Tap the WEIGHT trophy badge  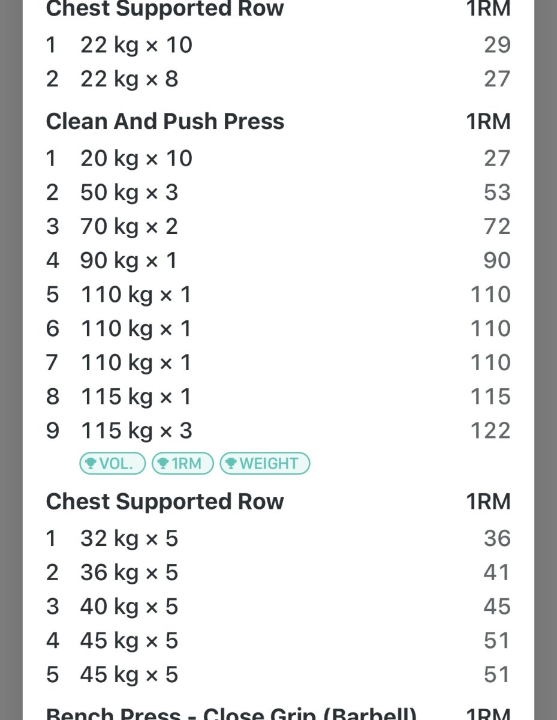pos(264,463)
